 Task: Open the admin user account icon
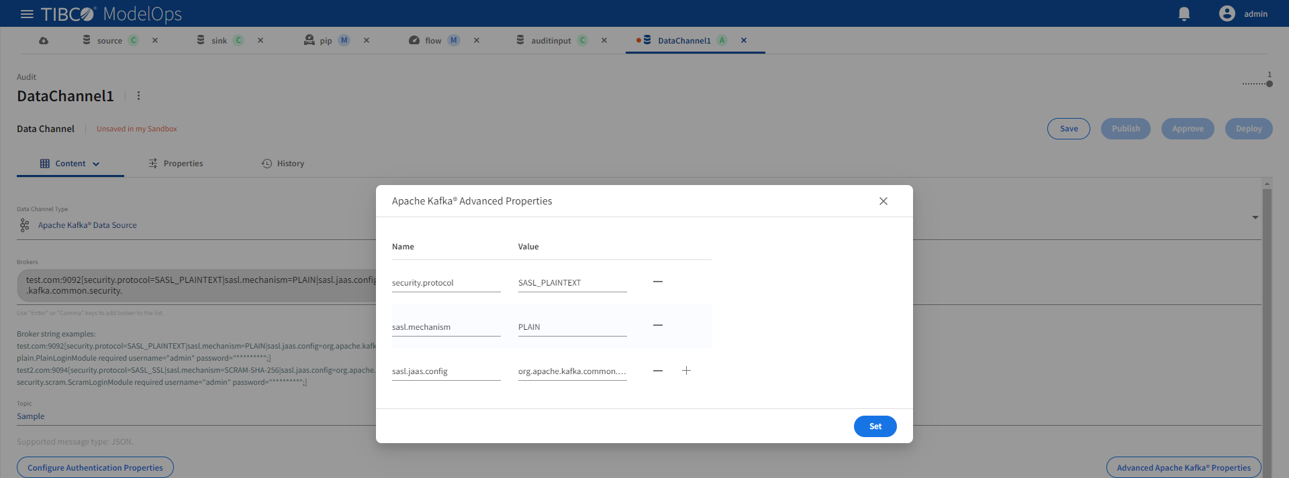tap(1227, 13)
